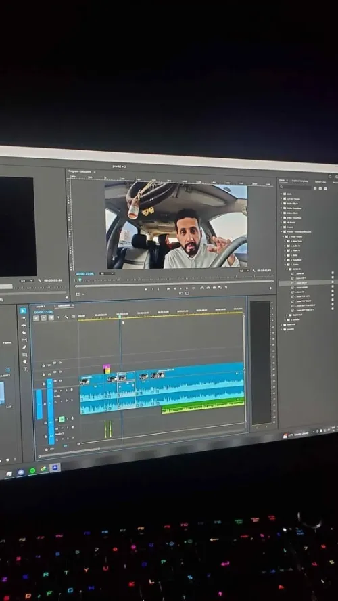This screenshot has width=338, height=601.
Task: Open Program Monitor zoom level dropdown
Action: (107, 273)
